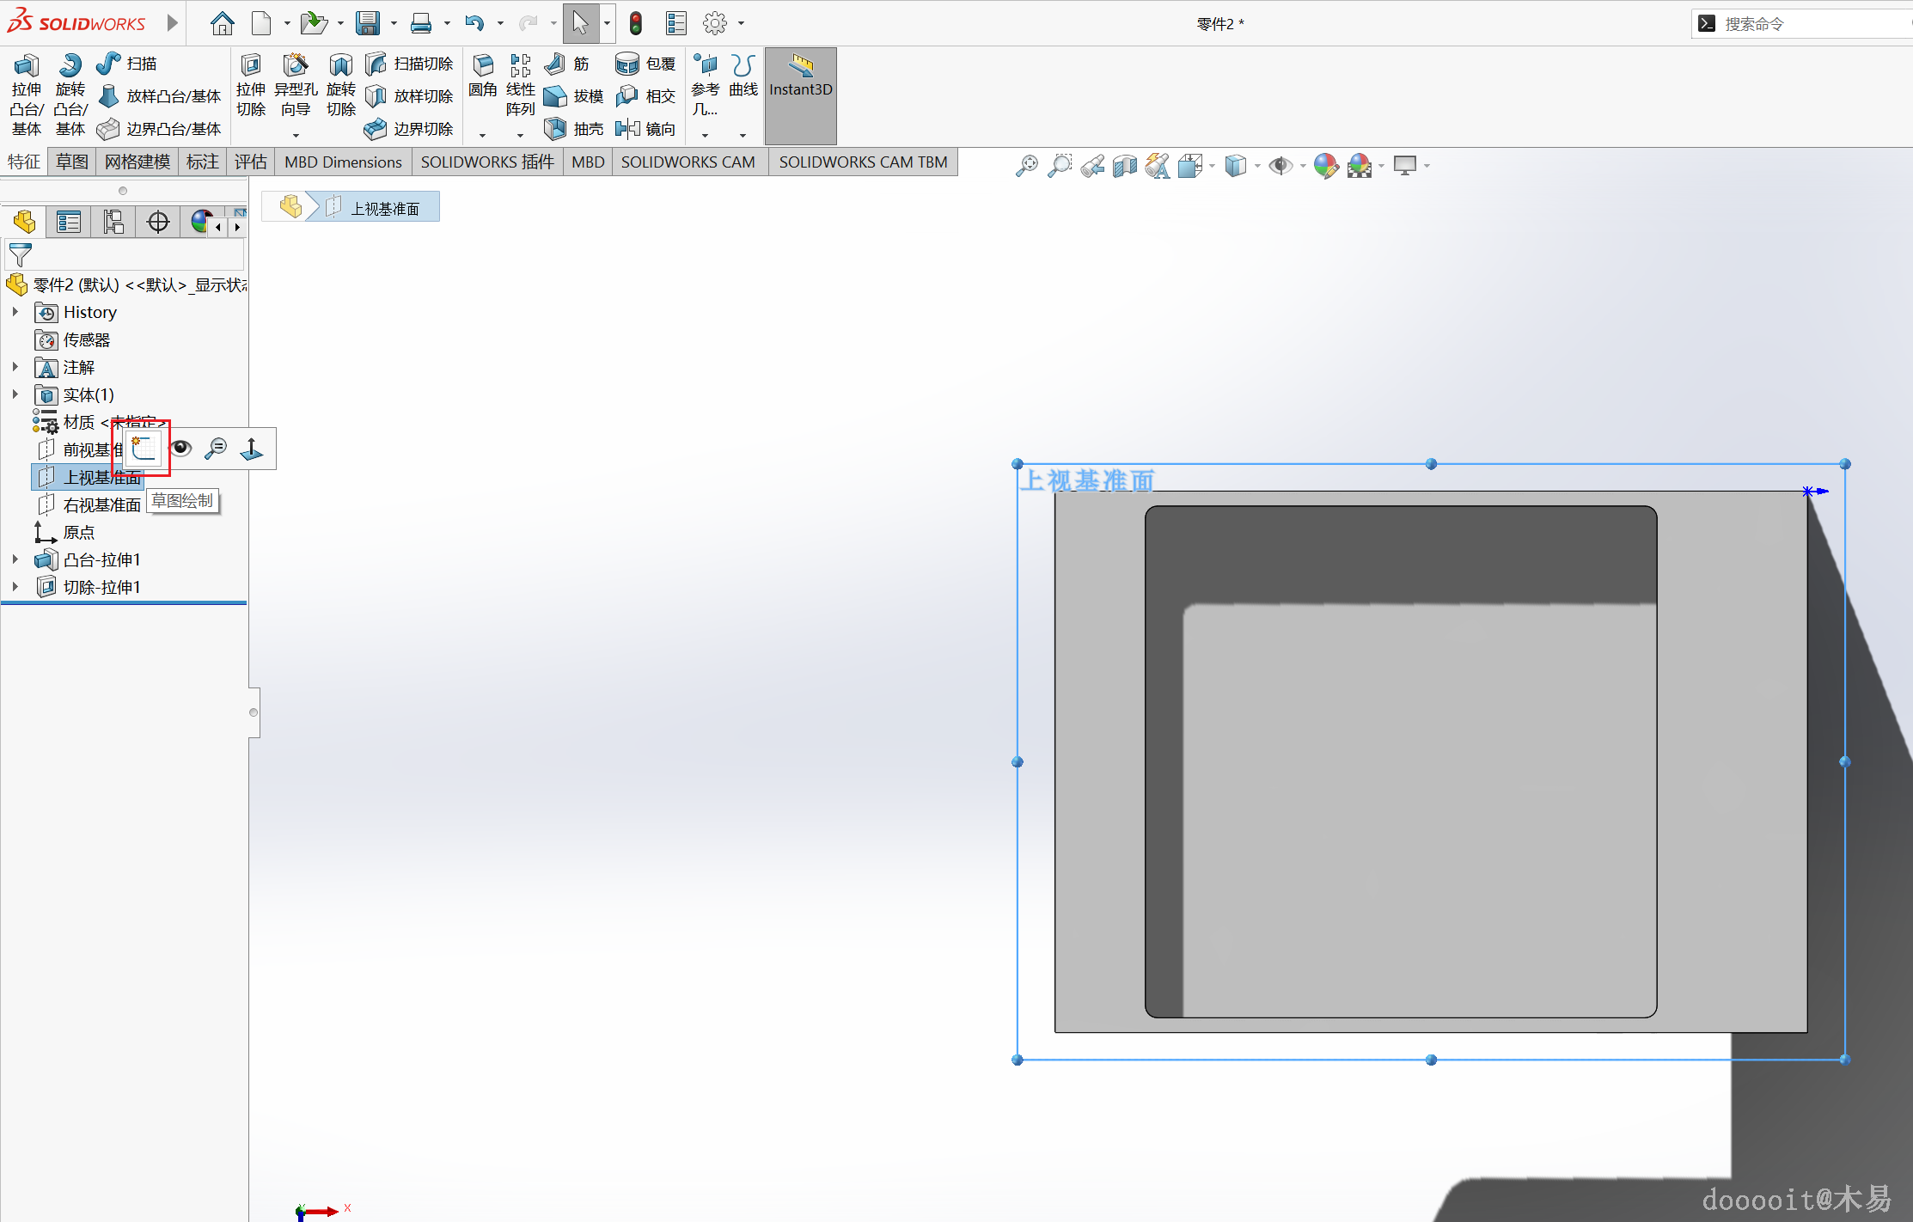Toggle plane visibility with eye icon
The height and width of the screenshot is (1222, 1913).
tap(180, 448)
